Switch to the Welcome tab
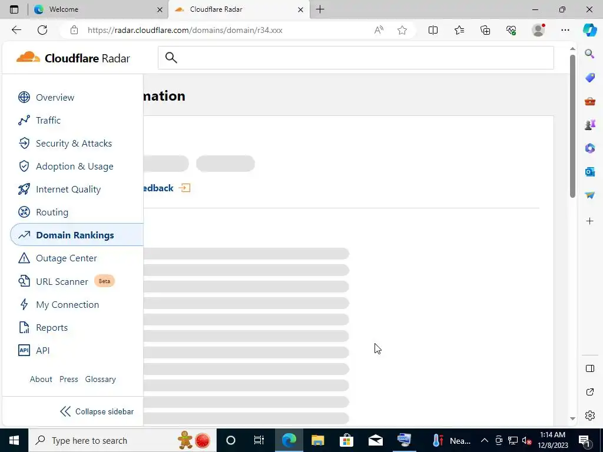This screenshot has height=452, width=603. click(x=98, y=9)
